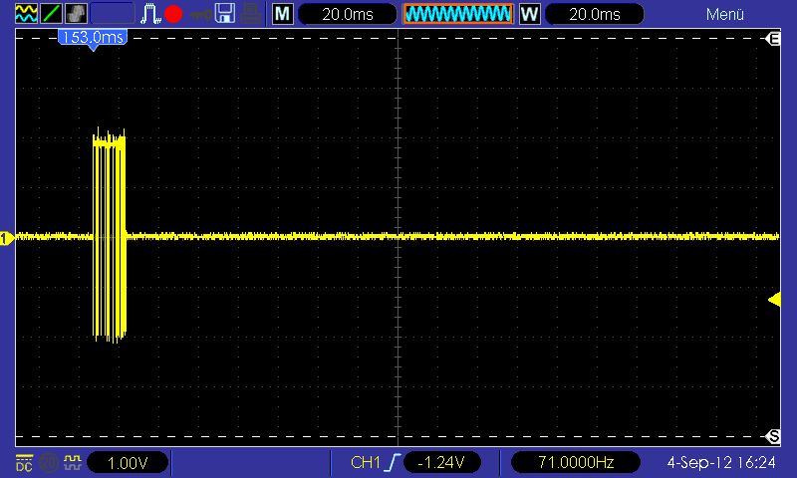Viewport: 797px width, 478px height.
Task: Select the window timebase 20.0ms value
Action: [594, 14]
